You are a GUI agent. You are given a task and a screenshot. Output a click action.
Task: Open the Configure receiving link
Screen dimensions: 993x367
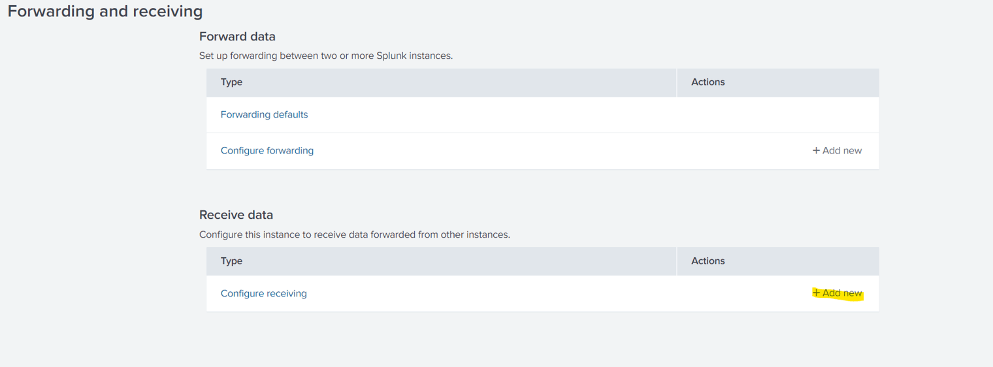[263, 294]
